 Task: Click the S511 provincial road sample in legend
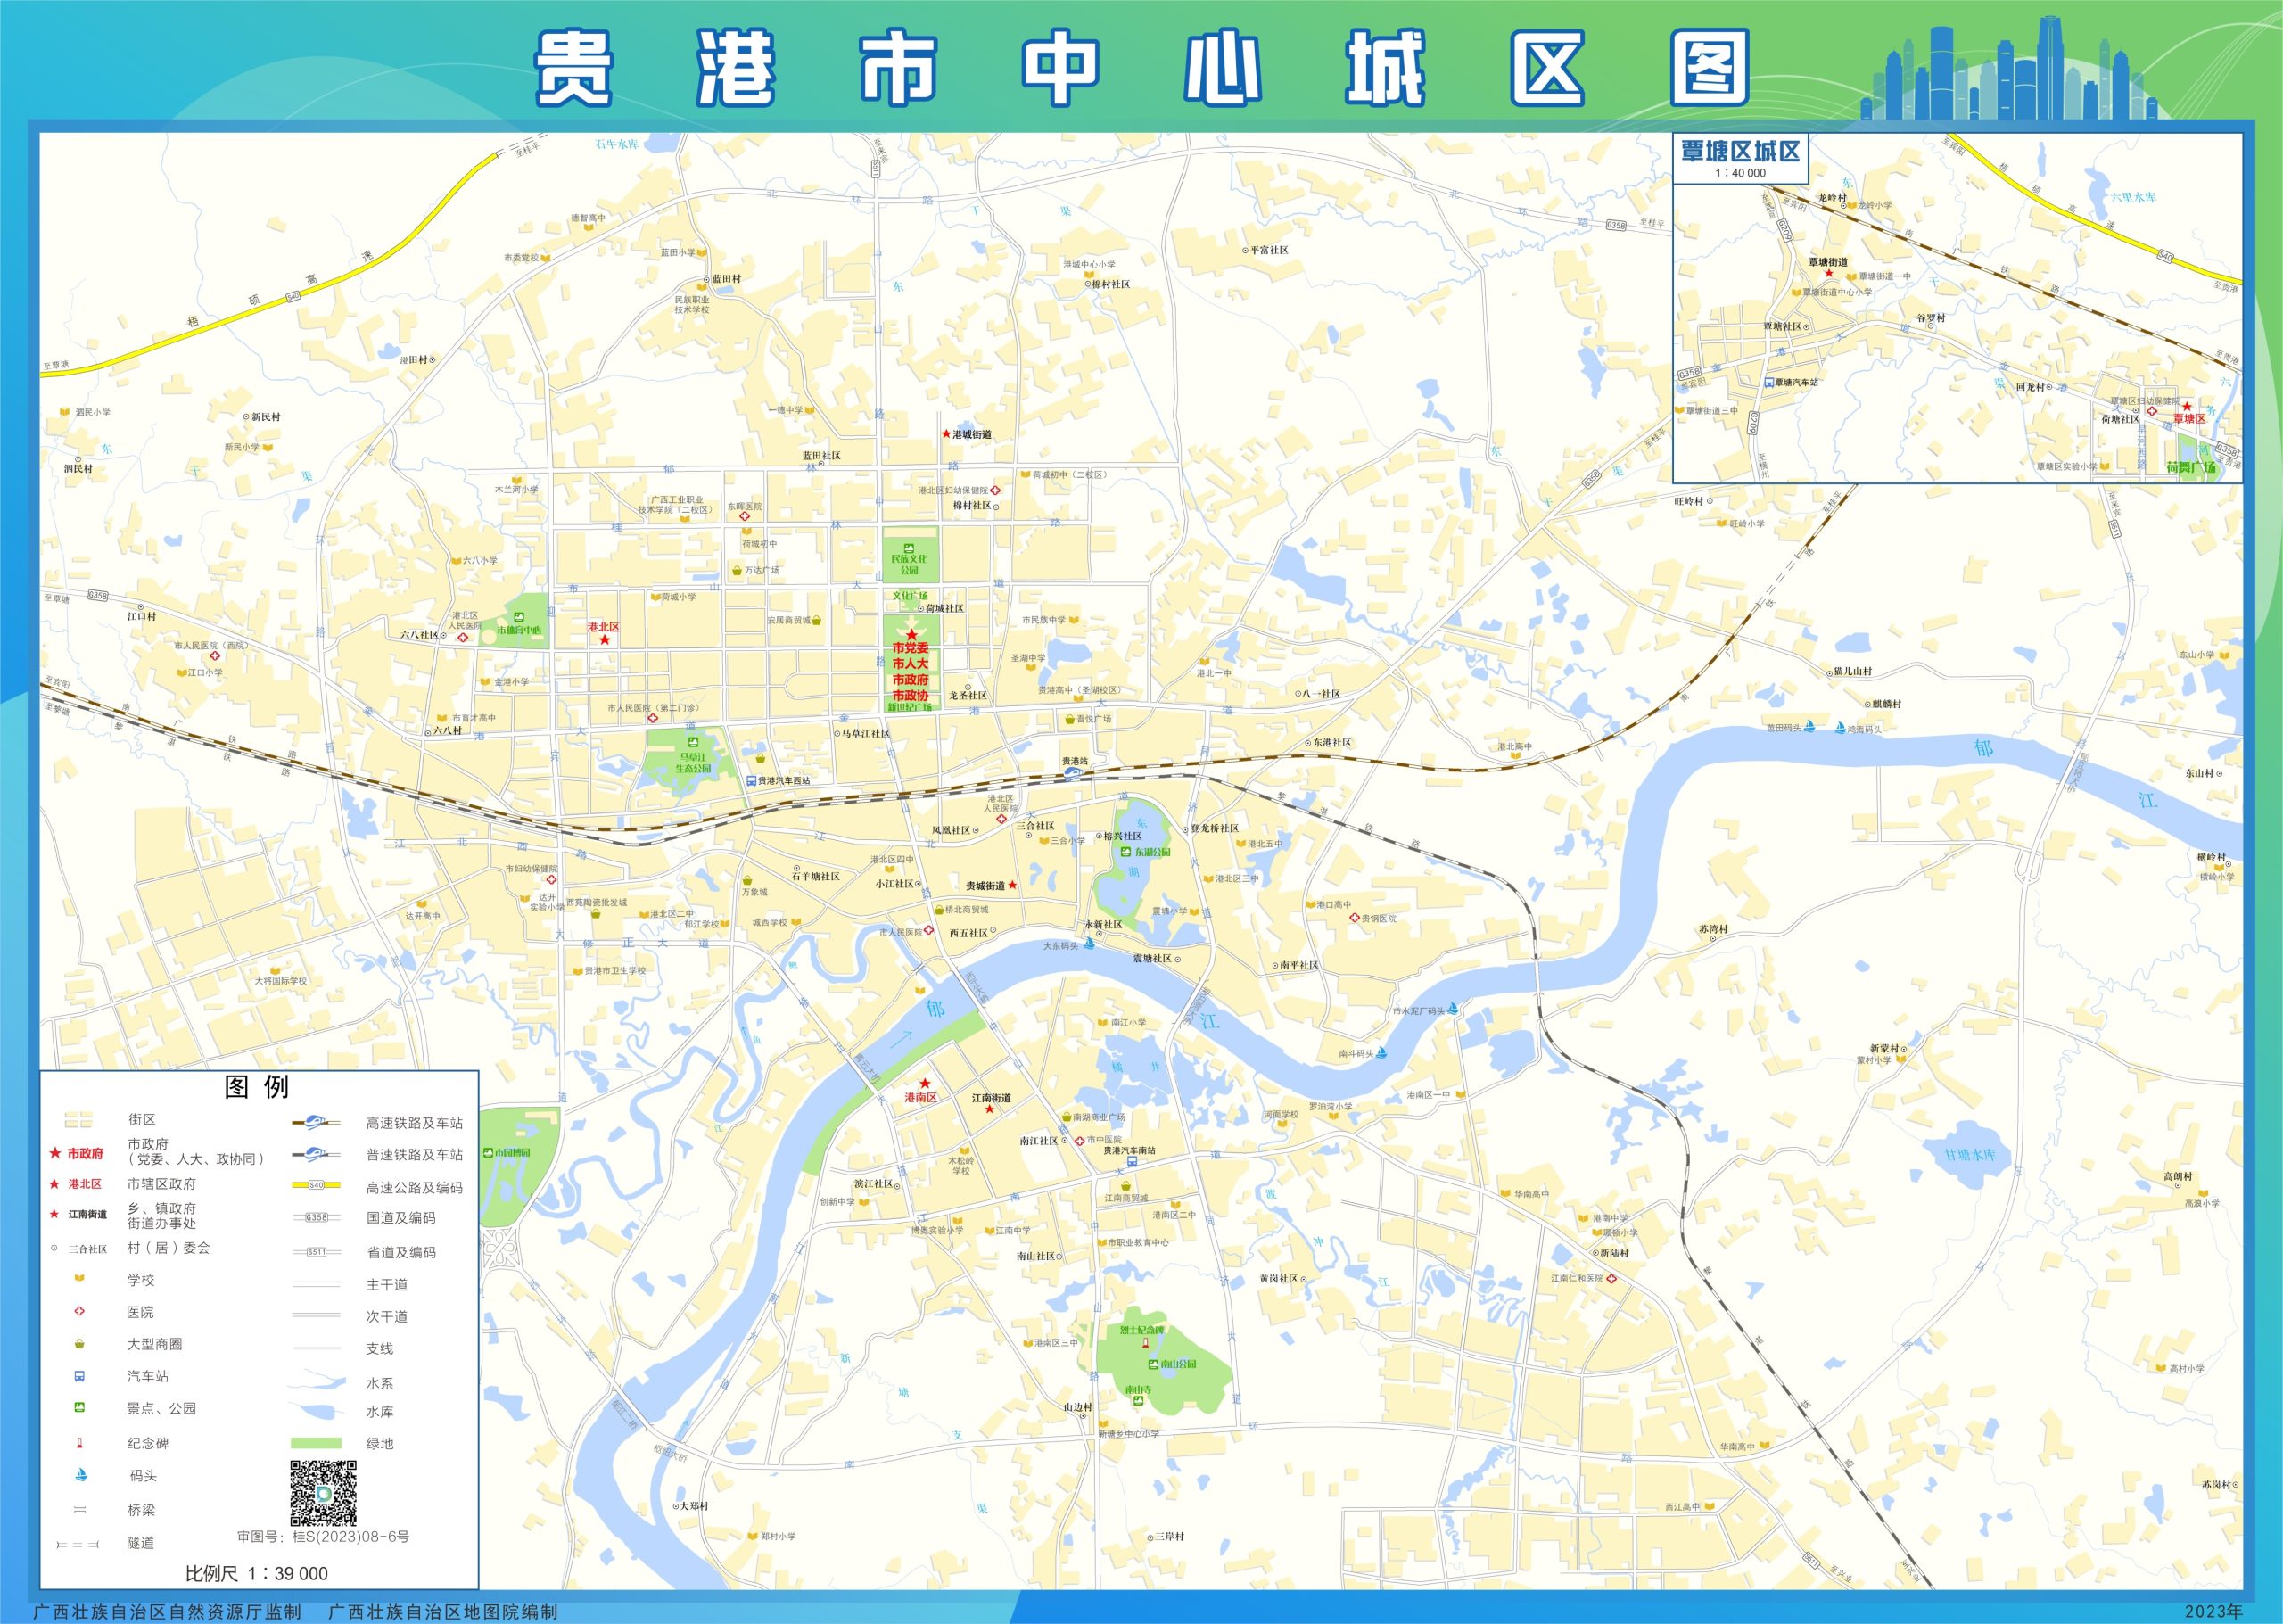[316, 1251]
